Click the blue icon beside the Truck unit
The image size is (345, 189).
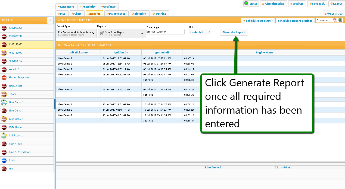coord(4,160)
